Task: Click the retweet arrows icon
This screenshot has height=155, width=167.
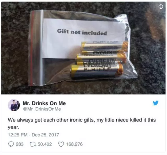Action: click(33, 144)
